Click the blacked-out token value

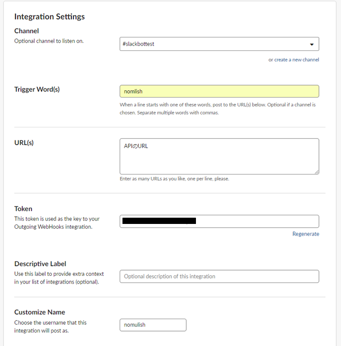point(159,221)
